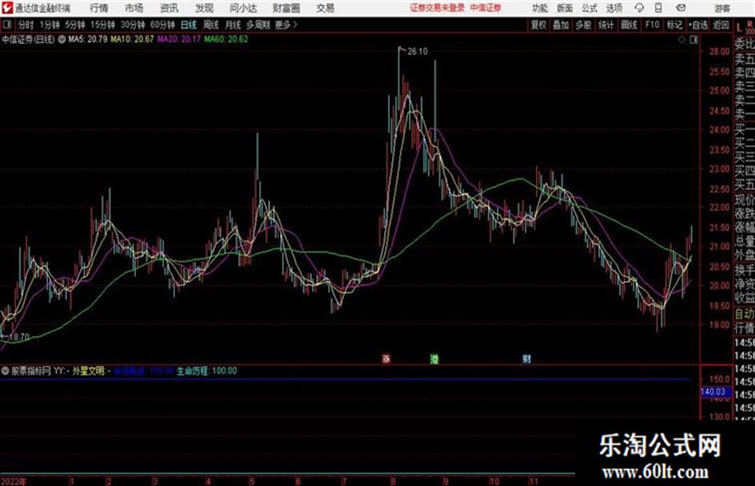Click the blue 财 marker below the chart
755x486 pixels.
click(527, 359)
